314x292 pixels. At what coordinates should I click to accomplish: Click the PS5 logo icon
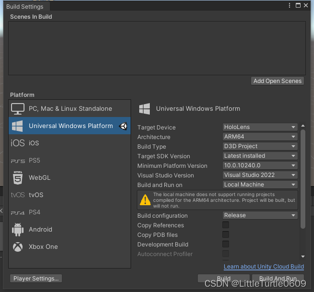coord(18,161)
